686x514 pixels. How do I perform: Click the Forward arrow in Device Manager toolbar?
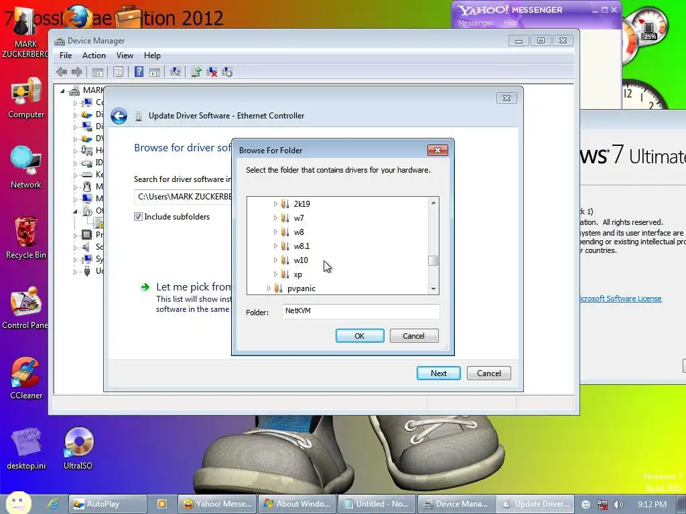[77, 72]
